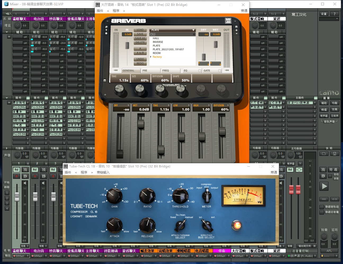Click the 输出到文件 button
The height and width of the screenshot is (264, 343).
pos(305,246)
